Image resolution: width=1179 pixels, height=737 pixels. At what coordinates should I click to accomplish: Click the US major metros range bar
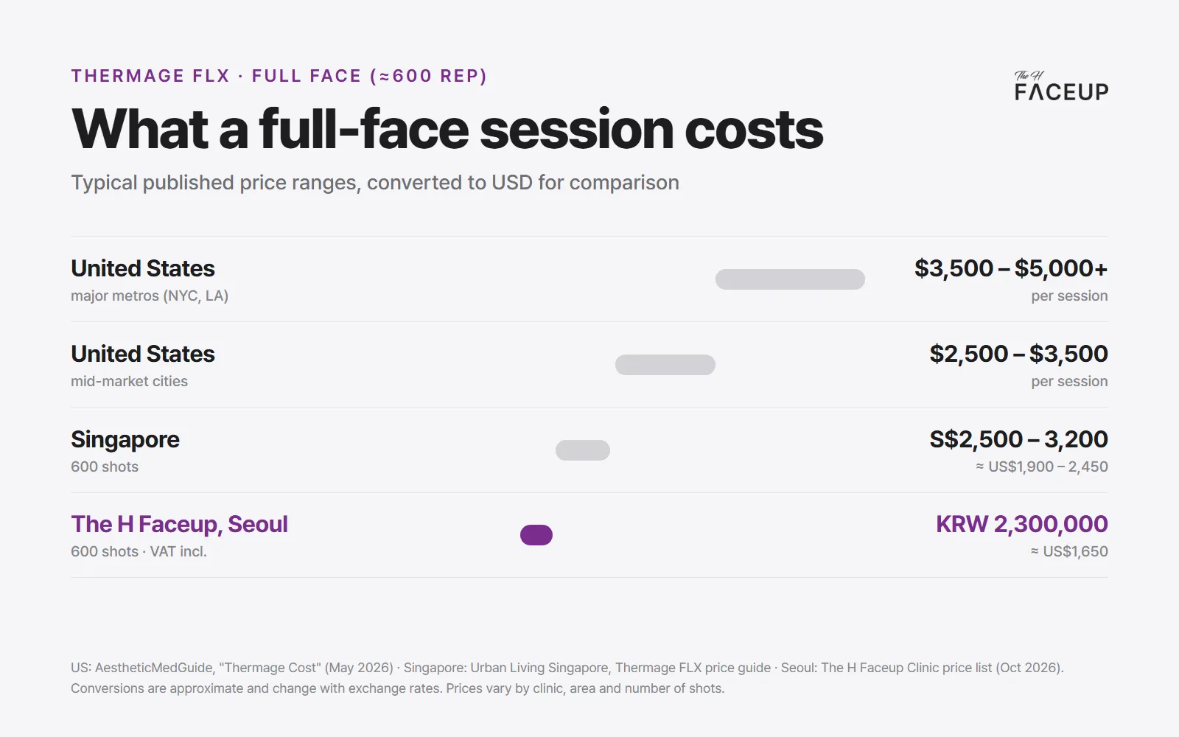click(790, 279)
